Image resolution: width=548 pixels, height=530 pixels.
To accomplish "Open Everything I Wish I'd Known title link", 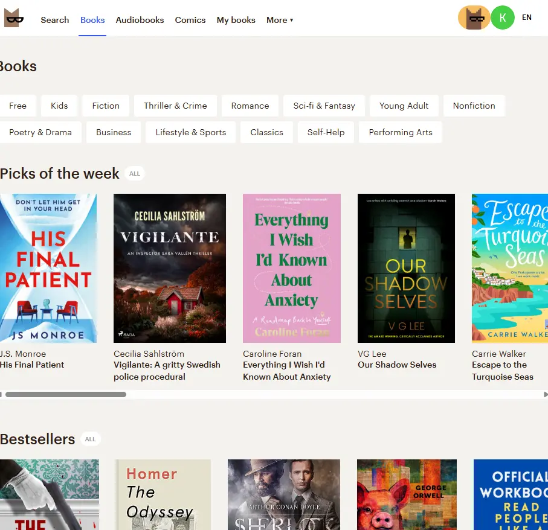I will tap(286, 371).
